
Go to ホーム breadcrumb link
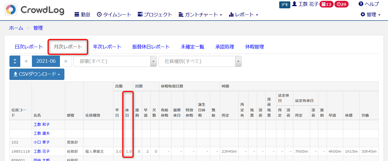16,28
